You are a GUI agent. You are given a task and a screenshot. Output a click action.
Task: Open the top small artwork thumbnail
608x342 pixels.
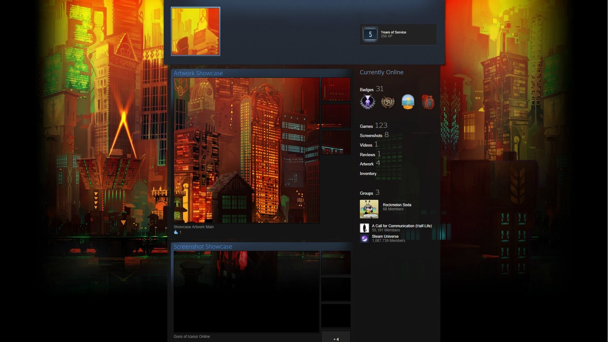pos(336,90)
